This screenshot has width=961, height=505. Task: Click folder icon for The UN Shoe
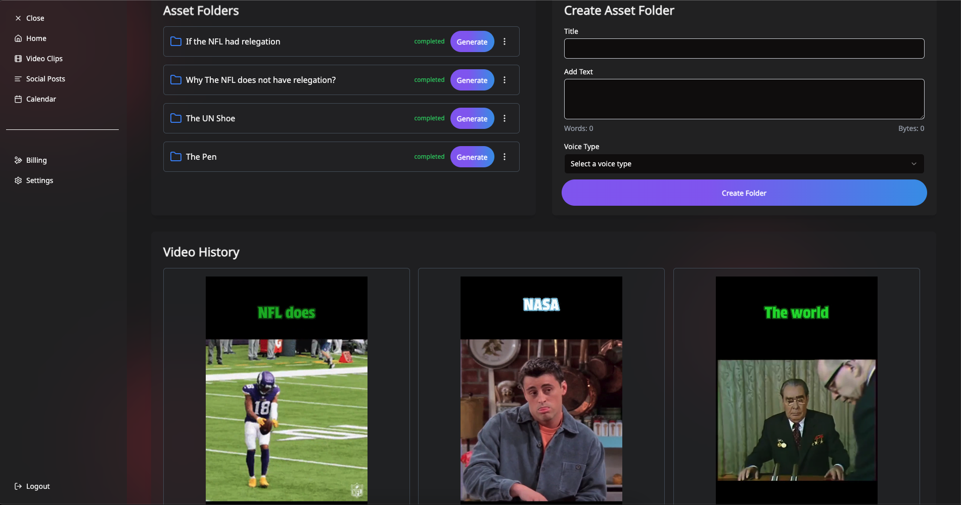[x=176, y=118]
